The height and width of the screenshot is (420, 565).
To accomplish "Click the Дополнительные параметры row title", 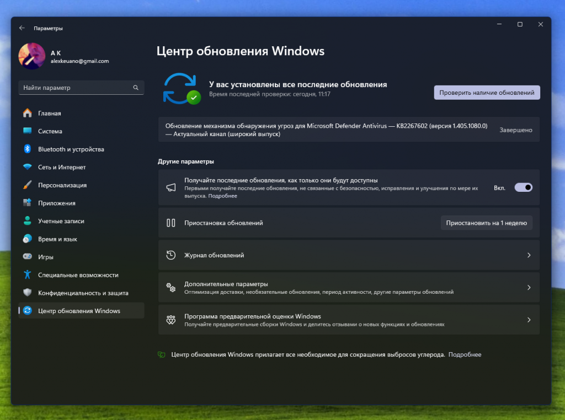I will [x=226, y=284].
